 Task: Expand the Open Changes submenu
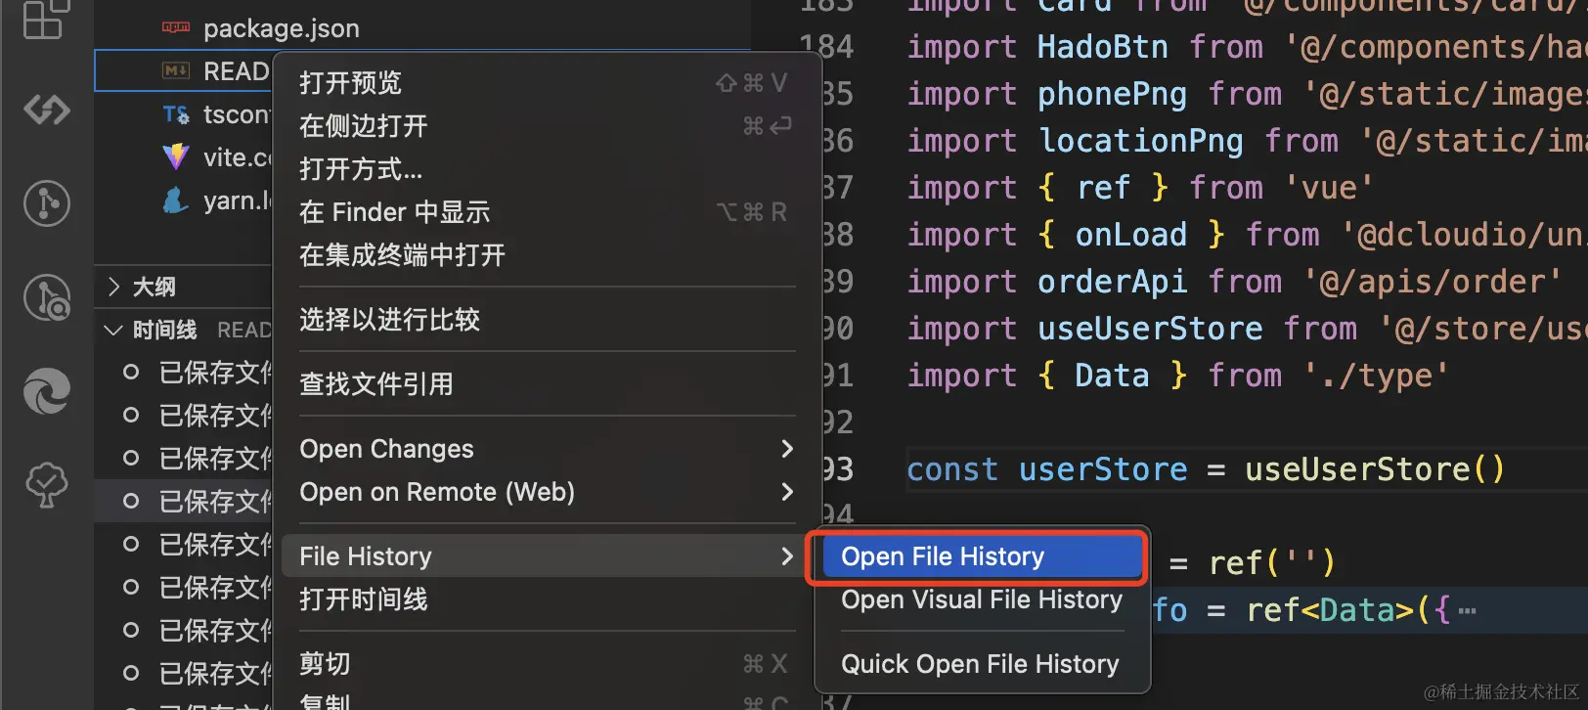tap(547, 449)
